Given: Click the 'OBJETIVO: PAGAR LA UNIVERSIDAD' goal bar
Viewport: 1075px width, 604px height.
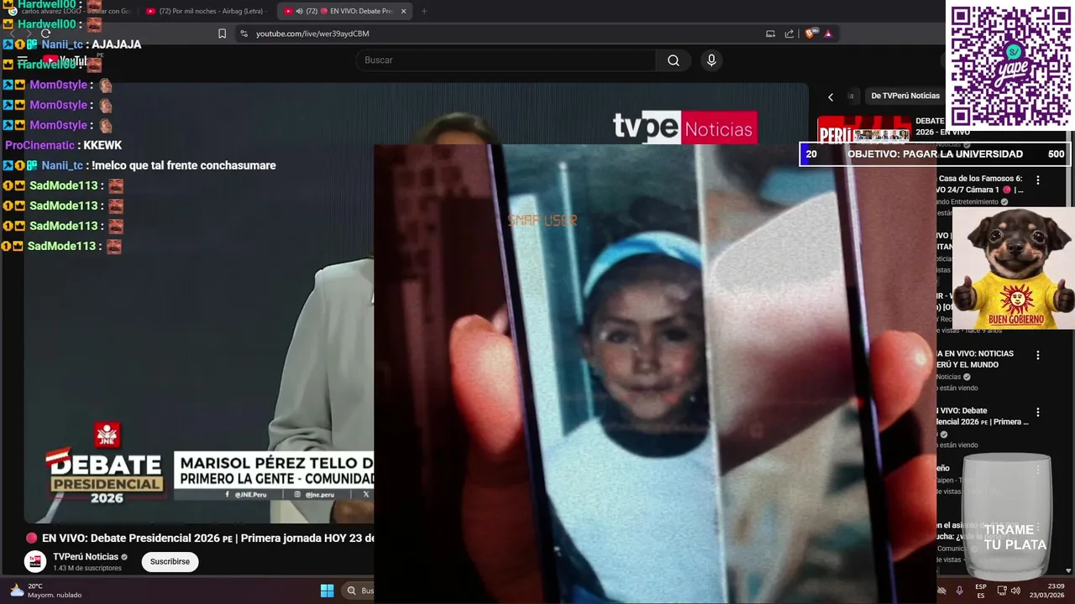Looking at the screenshot, I should [935, 154].
